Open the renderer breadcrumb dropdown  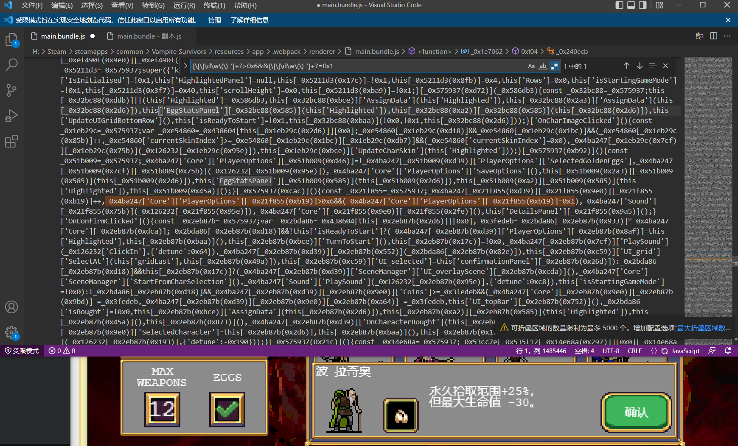(x=322, y=51)
